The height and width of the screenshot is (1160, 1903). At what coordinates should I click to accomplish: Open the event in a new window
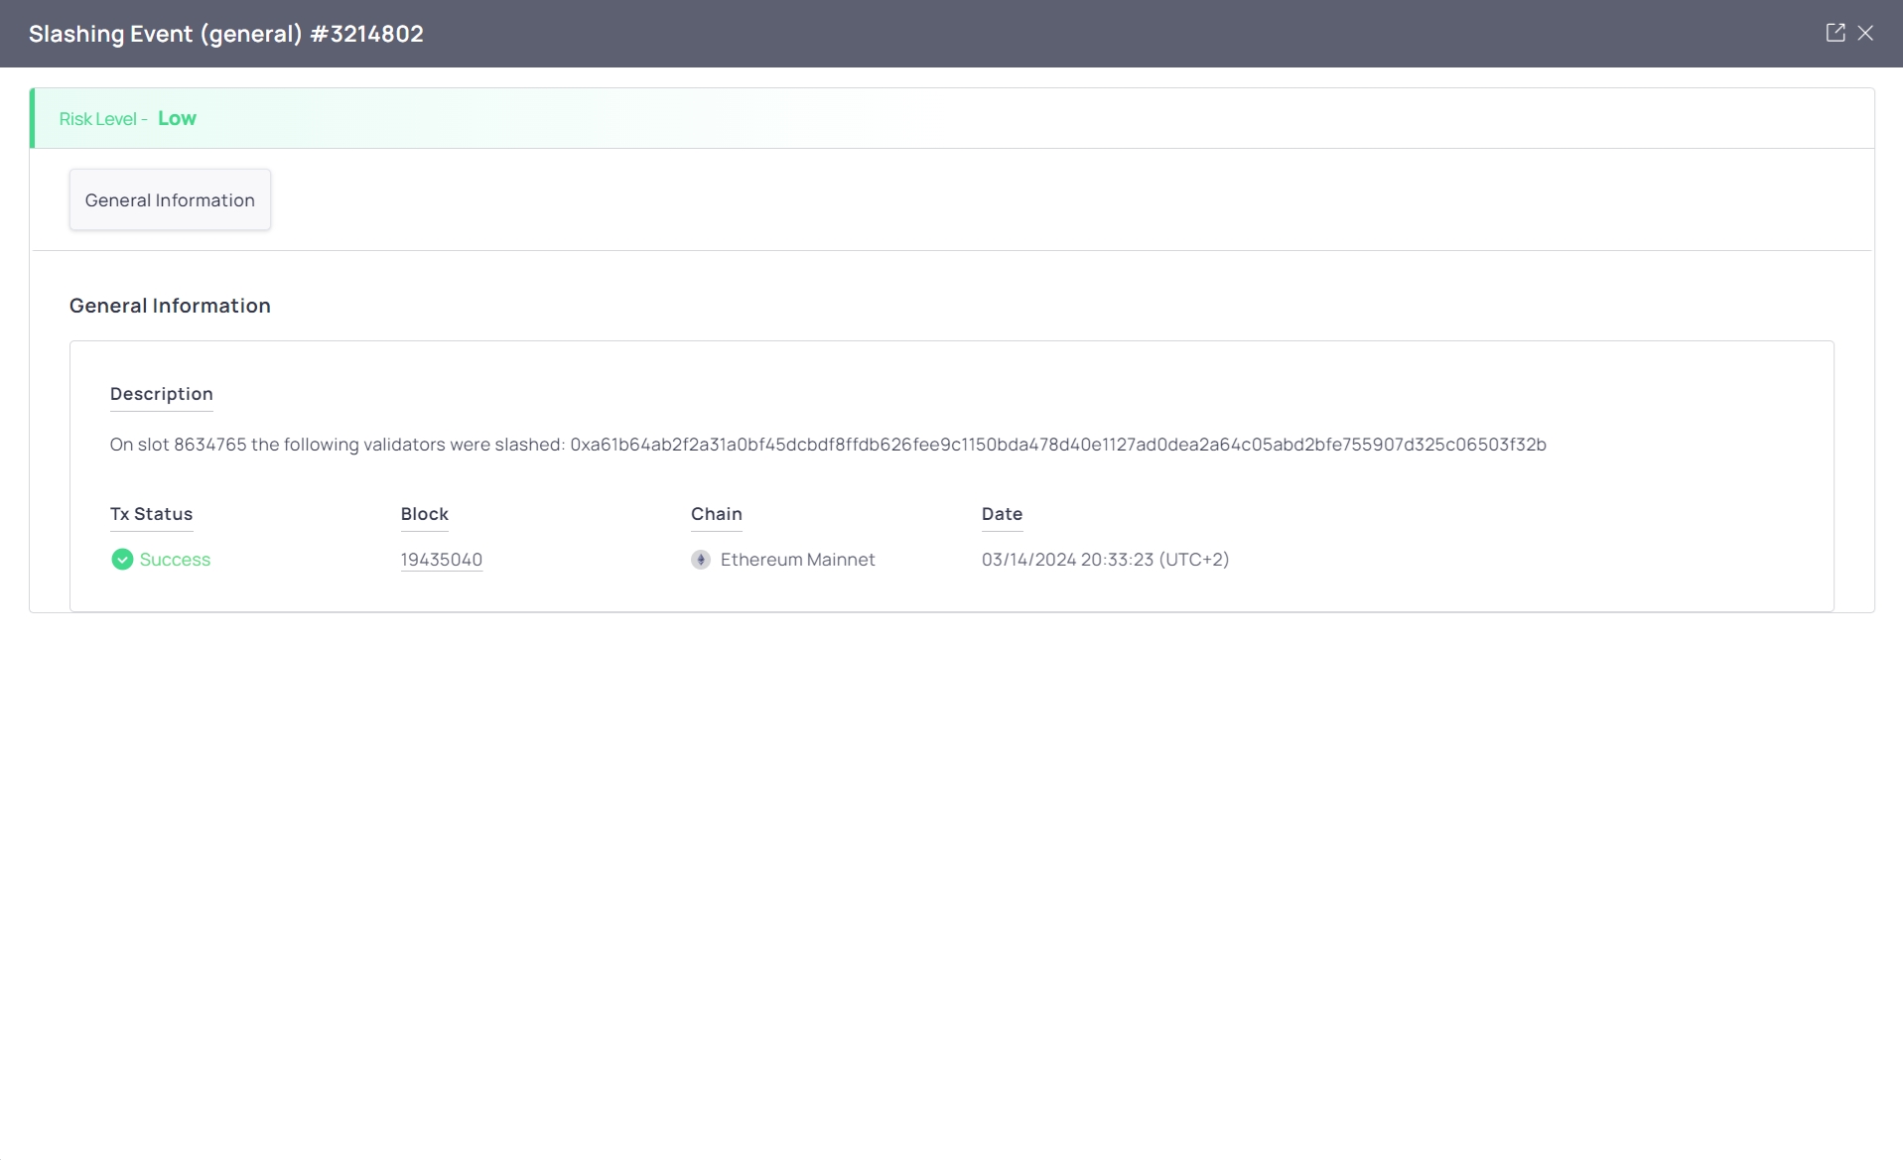[x=1835, y=33]
